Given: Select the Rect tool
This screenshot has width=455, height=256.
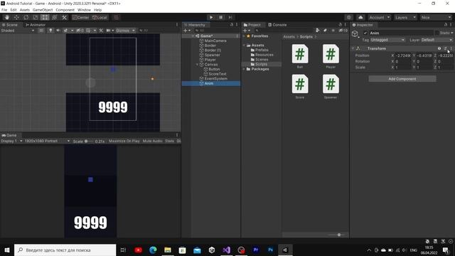Looking at the screenshot, I should (45, 17).
